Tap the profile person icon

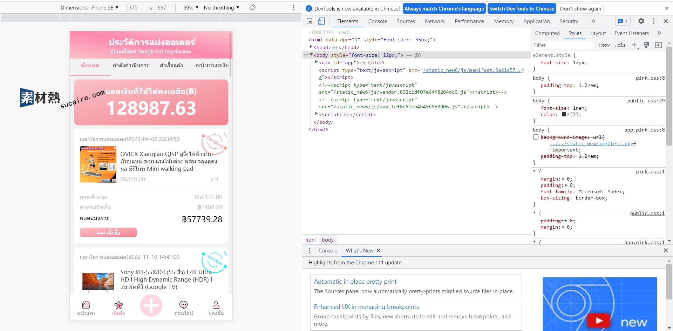click(x=216, y=305)
